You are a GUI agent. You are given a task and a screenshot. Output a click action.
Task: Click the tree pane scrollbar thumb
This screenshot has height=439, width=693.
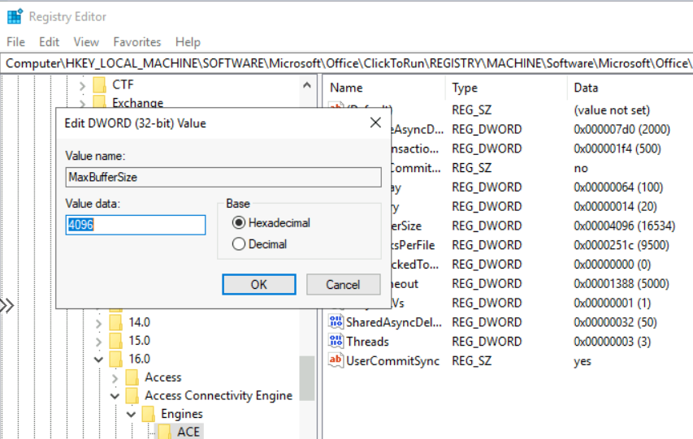pos(307,378)
